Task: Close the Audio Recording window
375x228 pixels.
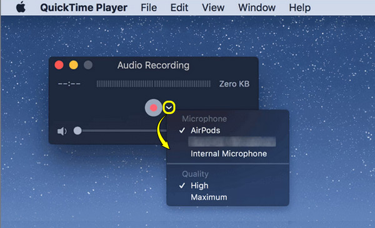Action: tap(59, 65)
